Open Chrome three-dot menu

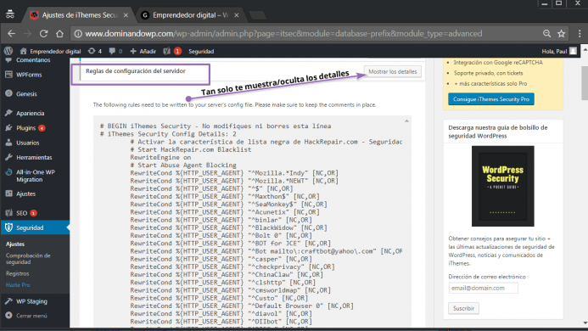pyautogui.click(x=580, y=34)
